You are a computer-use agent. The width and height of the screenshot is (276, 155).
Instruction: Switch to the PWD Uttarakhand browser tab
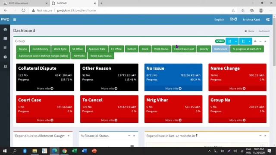pos(25,3)
